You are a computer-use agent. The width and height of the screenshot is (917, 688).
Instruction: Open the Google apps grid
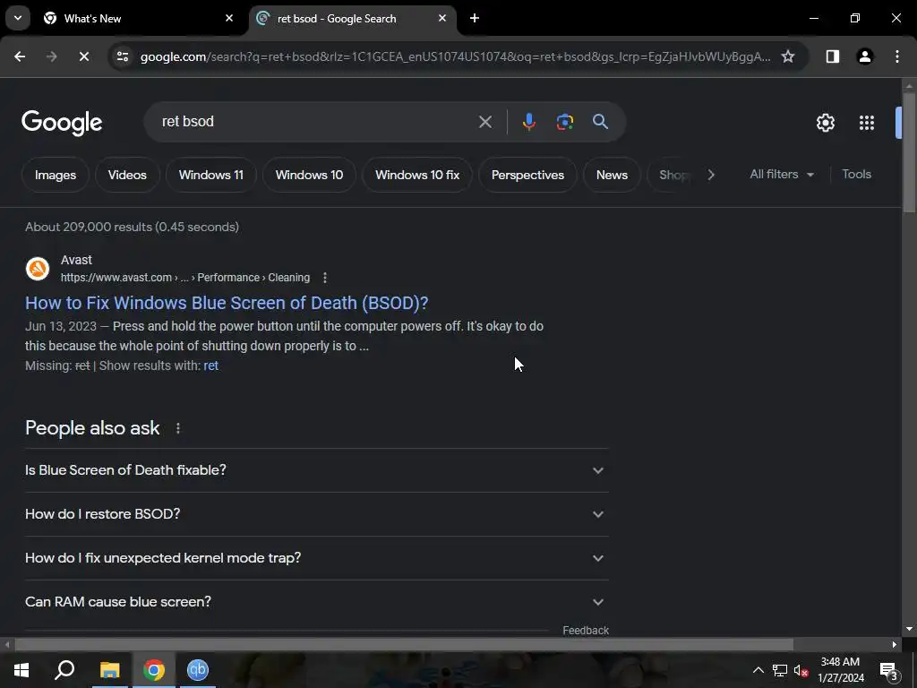click(867, 123)
